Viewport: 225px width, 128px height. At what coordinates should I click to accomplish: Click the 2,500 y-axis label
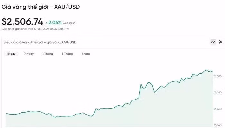click(218, 76)
